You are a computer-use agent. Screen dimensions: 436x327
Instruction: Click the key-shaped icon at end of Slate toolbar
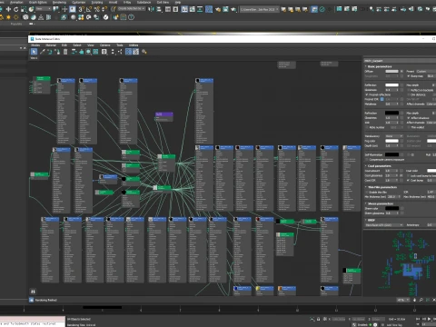click(x=144, y=52)
